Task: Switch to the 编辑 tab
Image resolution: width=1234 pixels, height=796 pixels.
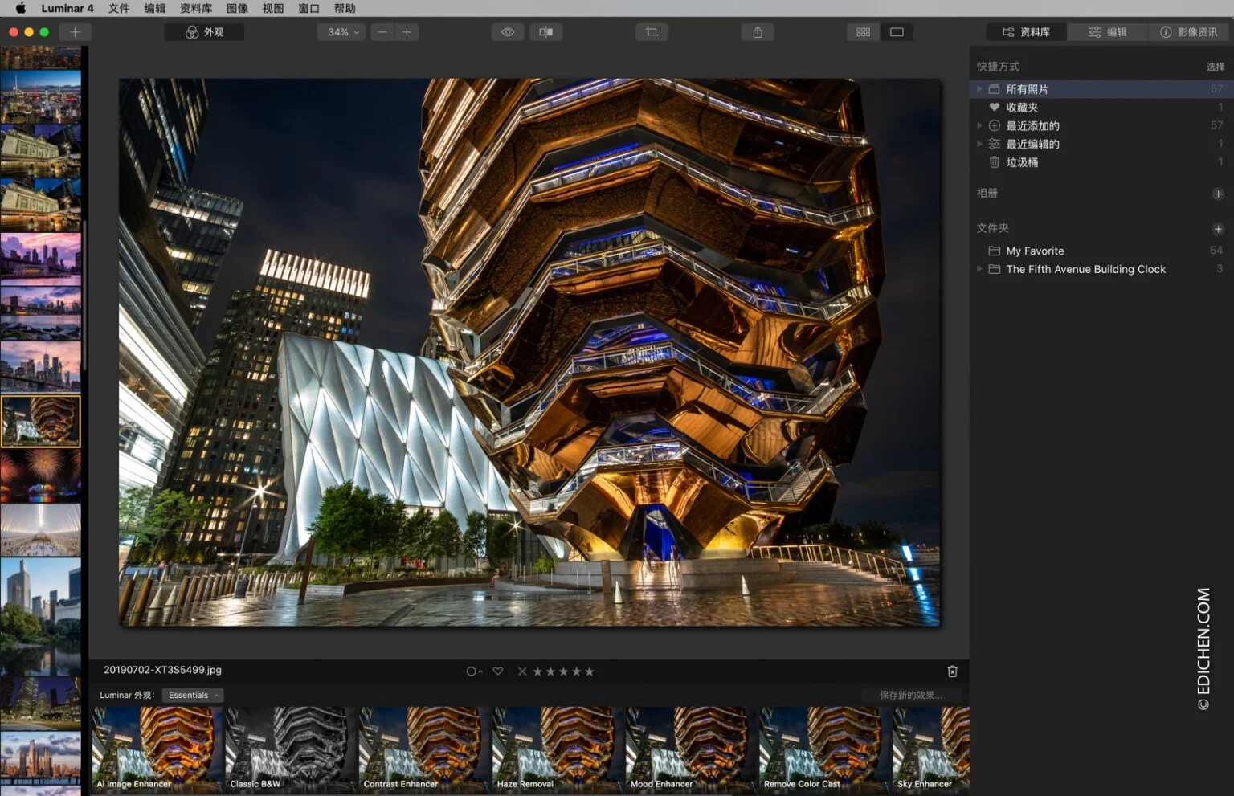Action: click(1107, 32)
